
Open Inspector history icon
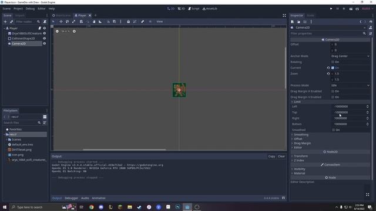pyautogui.click(x=371, y=22)
